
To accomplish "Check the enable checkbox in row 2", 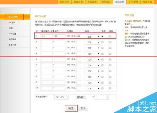I will pos(102,42).
